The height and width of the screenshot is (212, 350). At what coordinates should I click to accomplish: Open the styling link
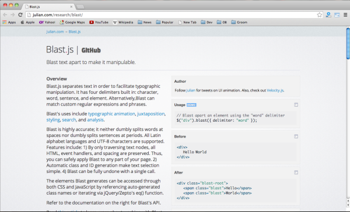[x=53, y=120]
